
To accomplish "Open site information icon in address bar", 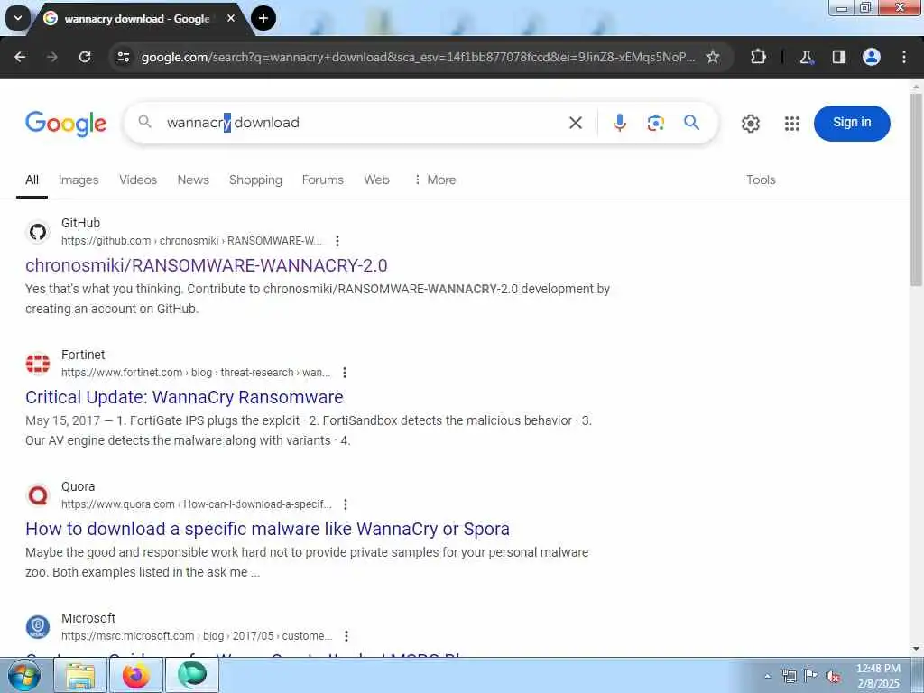I will (123, 57).
